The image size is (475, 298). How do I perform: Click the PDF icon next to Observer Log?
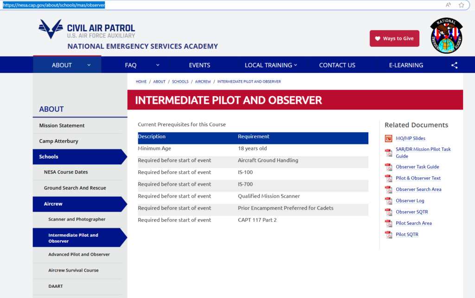coord(389,201)
